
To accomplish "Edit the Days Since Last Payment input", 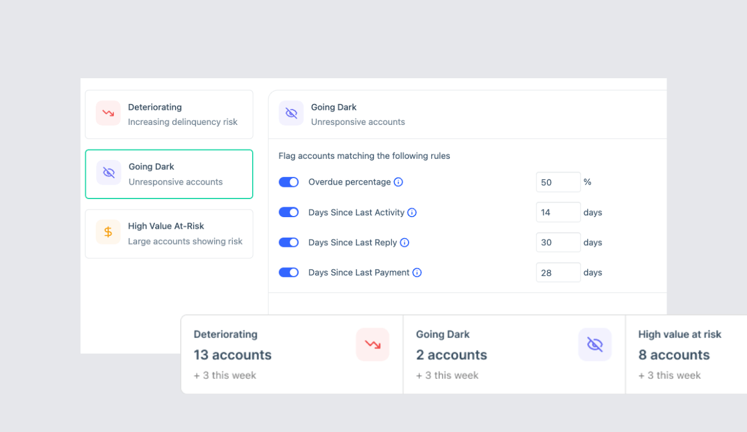I will pos(558,273).
